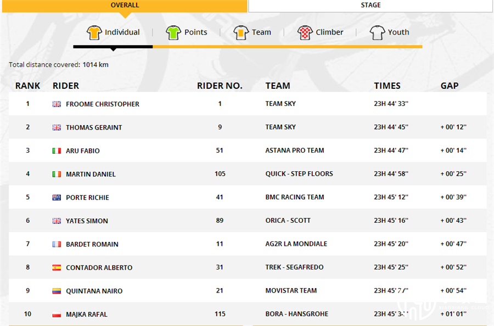Click the TIMES column header
Screen dimensions: 494x326
tap(387, 86)
